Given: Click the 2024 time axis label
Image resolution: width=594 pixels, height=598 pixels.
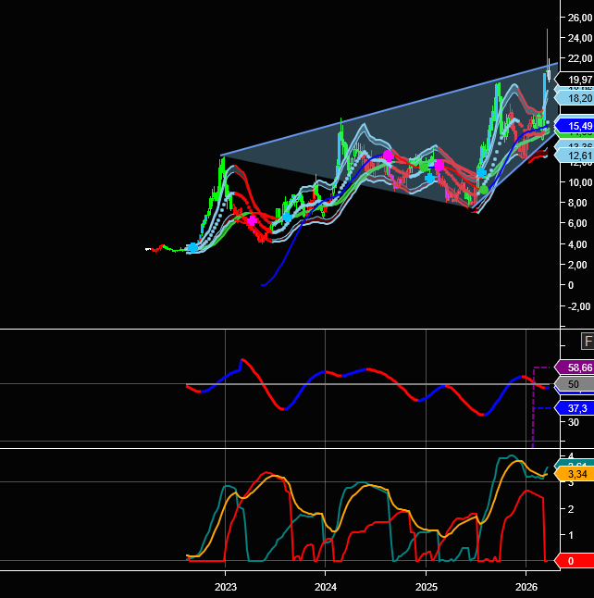Looking at the screenshot, I should coord(326,587).
